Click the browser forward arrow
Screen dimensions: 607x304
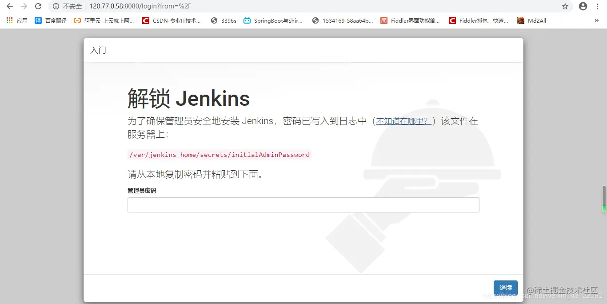pyautogui.click(x=24, y=6)
